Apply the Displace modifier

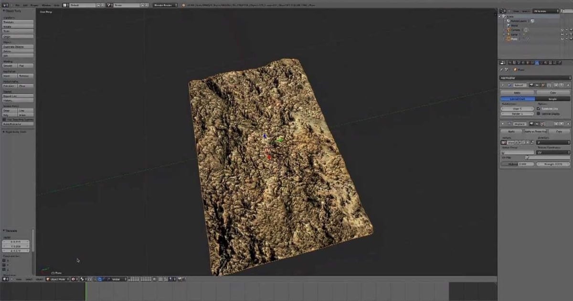click(x=511, y=131)
